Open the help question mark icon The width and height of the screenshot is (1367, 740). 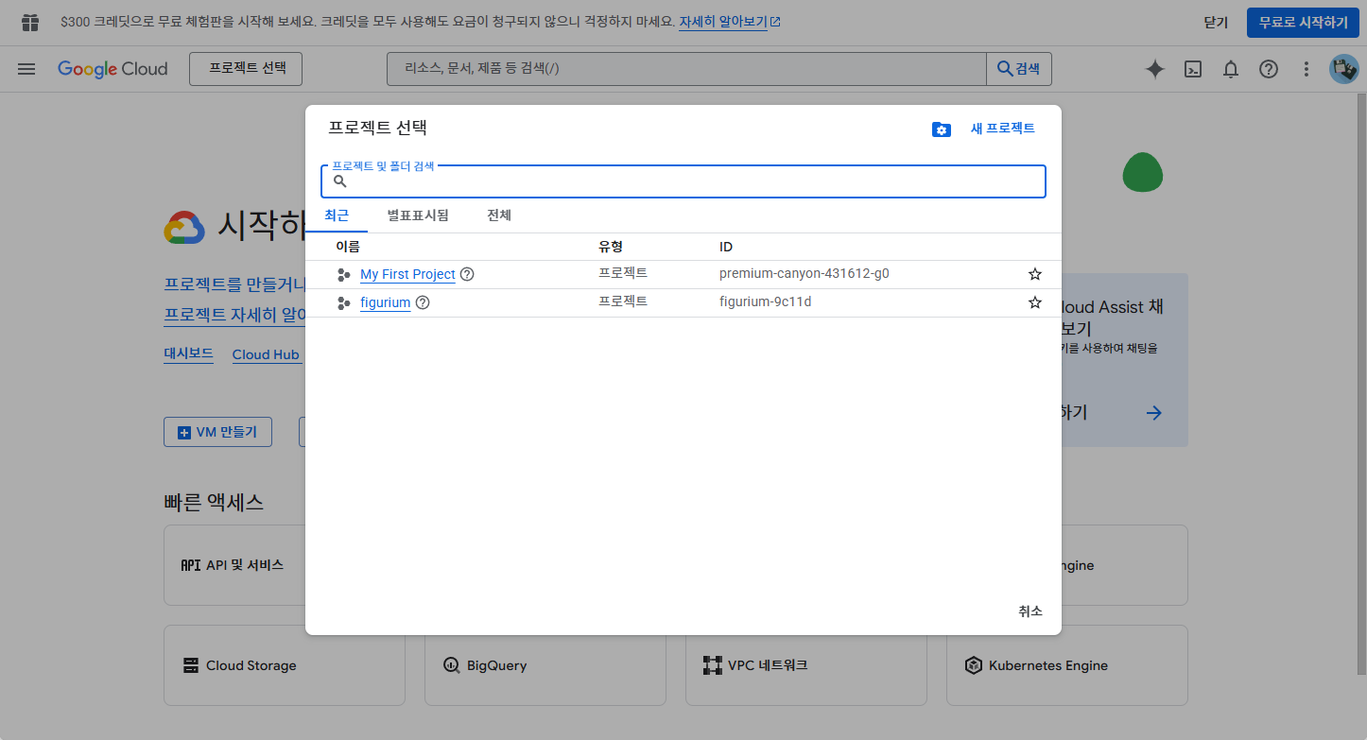[x=1269, y=69]
